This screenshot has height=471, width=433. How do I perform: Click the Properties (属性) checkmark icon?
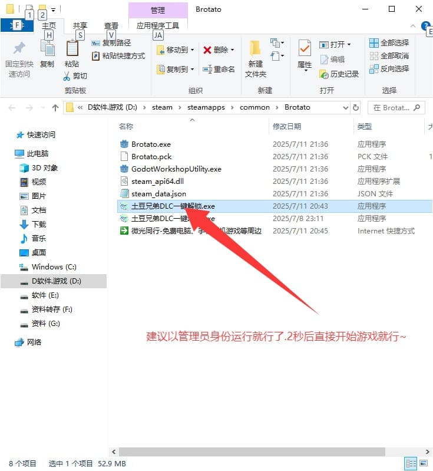point(305,48)
